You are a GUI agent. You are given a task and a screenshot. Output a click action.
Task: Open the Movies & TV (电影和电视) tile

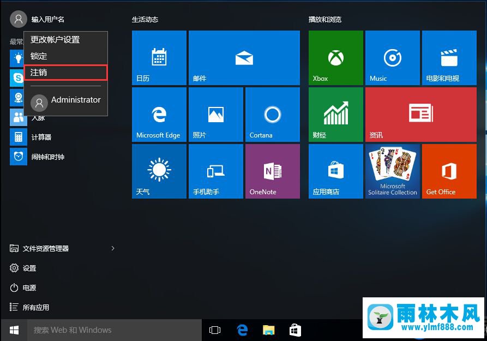point(449,58)
